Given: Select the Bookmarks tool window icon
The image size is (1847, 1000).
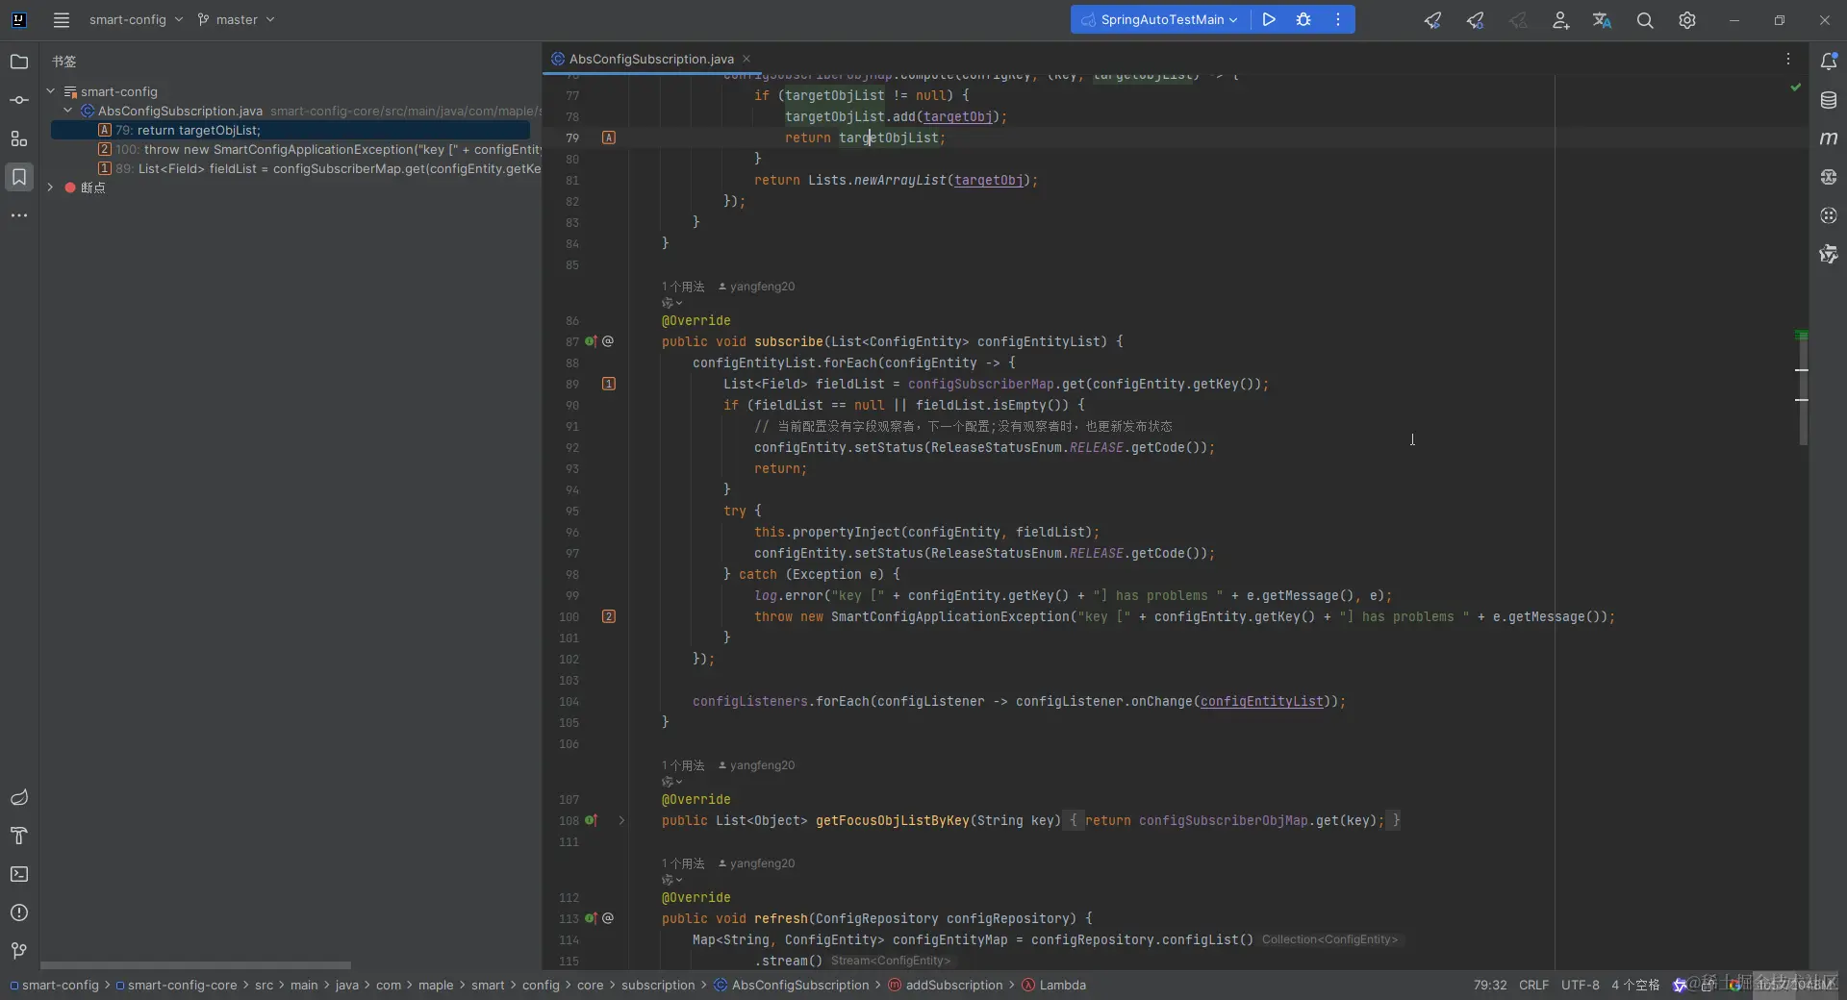Looking at the screenshot, I should point(18,177).
